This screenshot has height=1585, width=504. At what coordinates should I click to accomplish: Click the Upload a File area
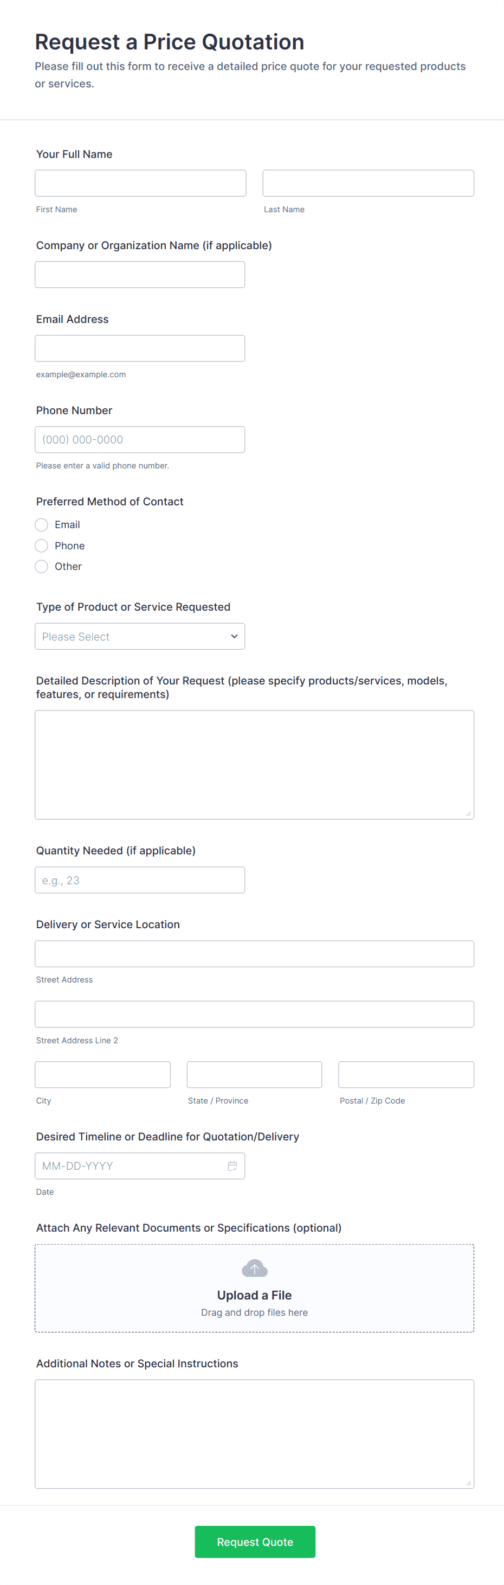coord(255,1295)
